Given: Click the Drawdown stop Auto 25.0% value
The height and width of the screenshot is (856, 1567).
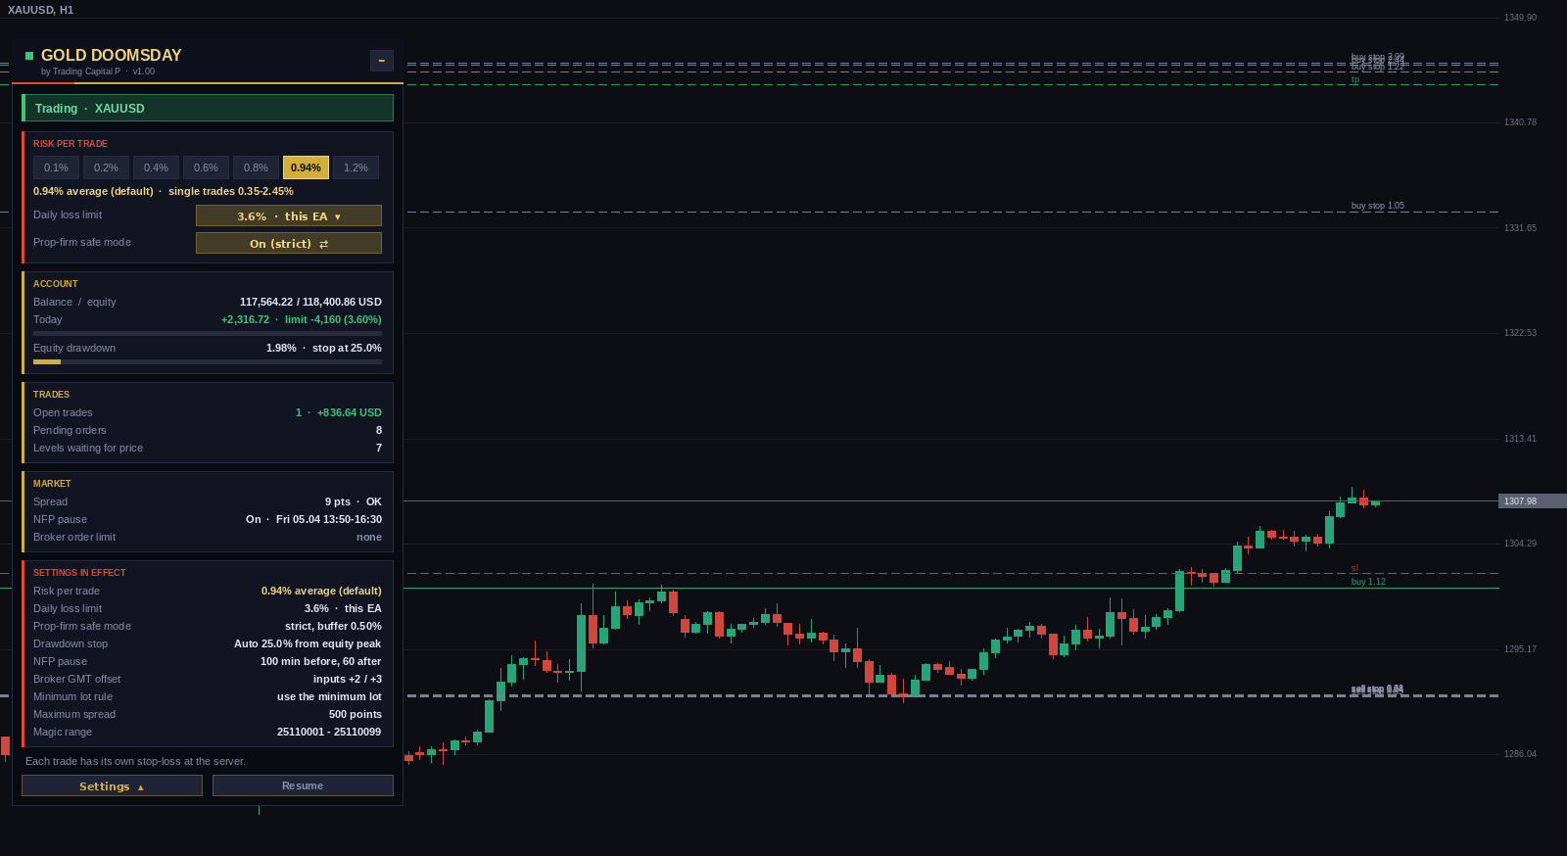Looking at the screenshot, I should click(308, 643).
